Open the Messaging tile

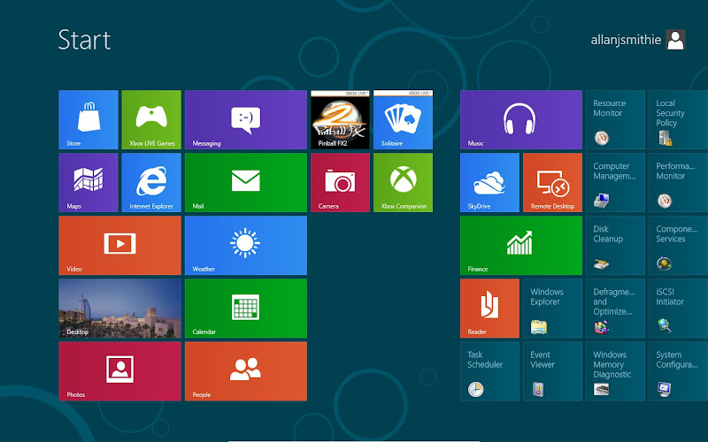246,119
